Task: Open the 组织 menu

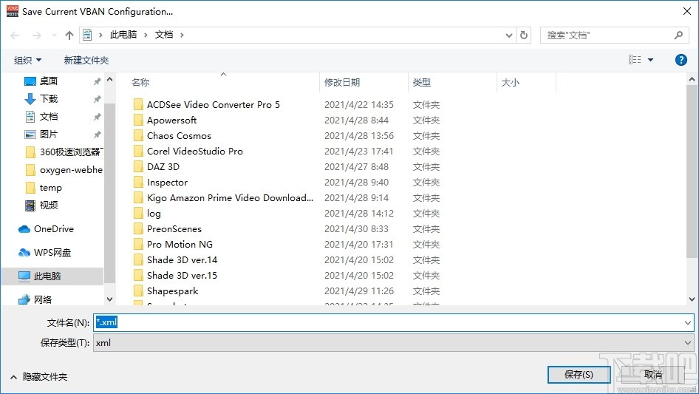Action: point(27,60)
